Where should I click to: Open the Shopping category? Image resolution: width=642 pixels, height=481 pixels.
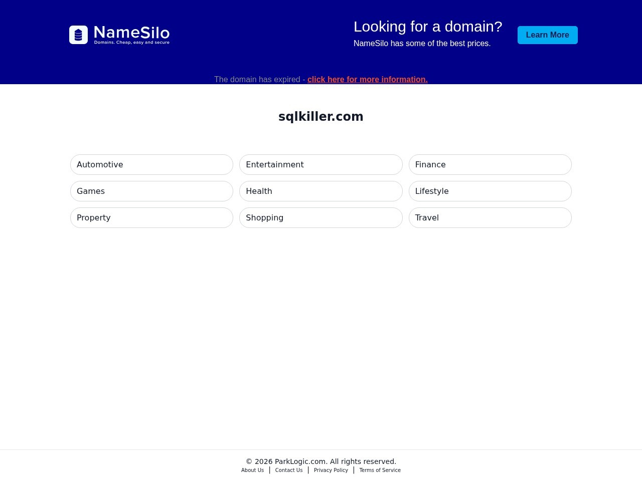(320, 217)
